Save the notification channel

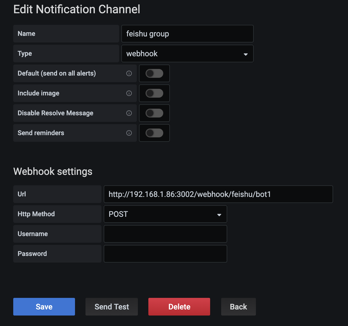click(44, 307)
